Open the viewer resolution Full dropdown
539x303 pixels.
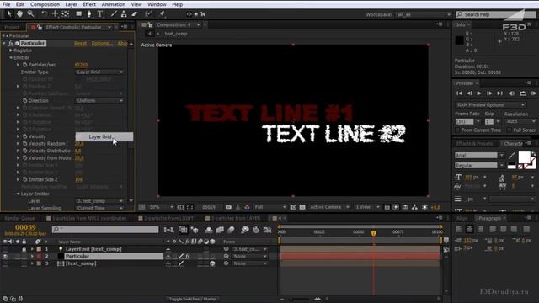click(x=269, y=207)
